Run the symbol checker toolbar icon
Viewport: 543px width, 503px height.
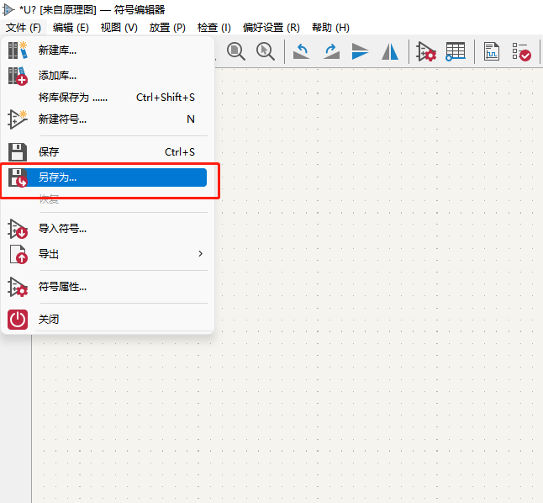pyautogui.click(x=521, y=51)
